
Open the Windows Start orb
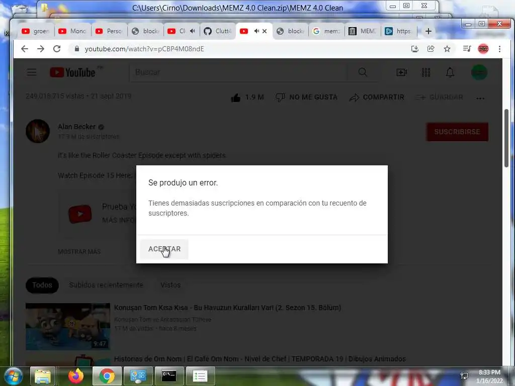click(13, 376)
